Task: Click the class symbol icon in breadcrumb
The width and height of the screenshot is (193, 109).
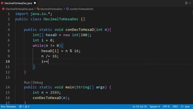Action: 38,9
